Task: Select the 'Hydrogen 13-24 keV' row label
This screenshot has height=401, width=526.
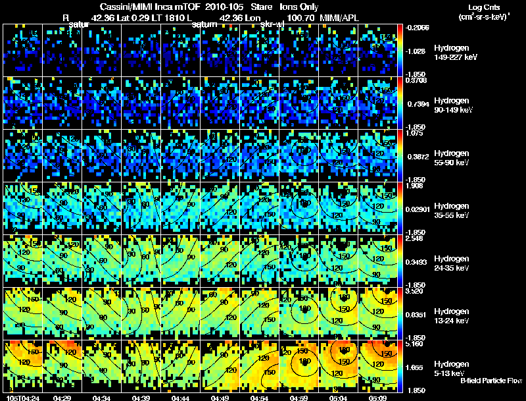Action: point(452,316)
